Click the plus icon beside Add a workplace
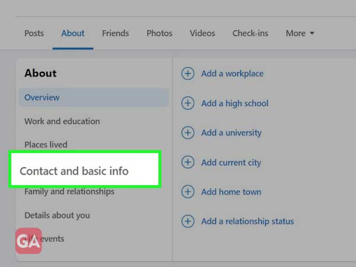This screenshot has width=356, height=267. pos(187,74)
